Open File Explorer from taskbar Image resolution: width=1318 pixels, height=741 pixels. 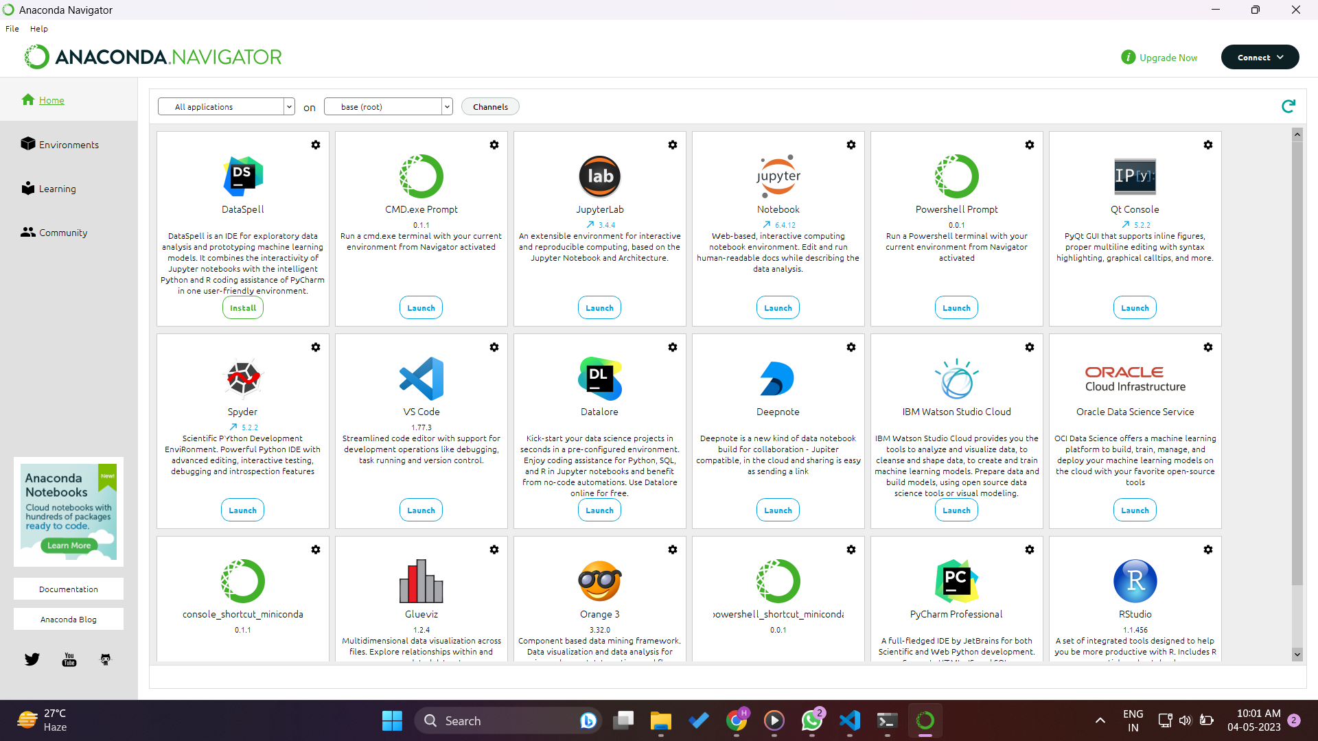click(661, 720)
